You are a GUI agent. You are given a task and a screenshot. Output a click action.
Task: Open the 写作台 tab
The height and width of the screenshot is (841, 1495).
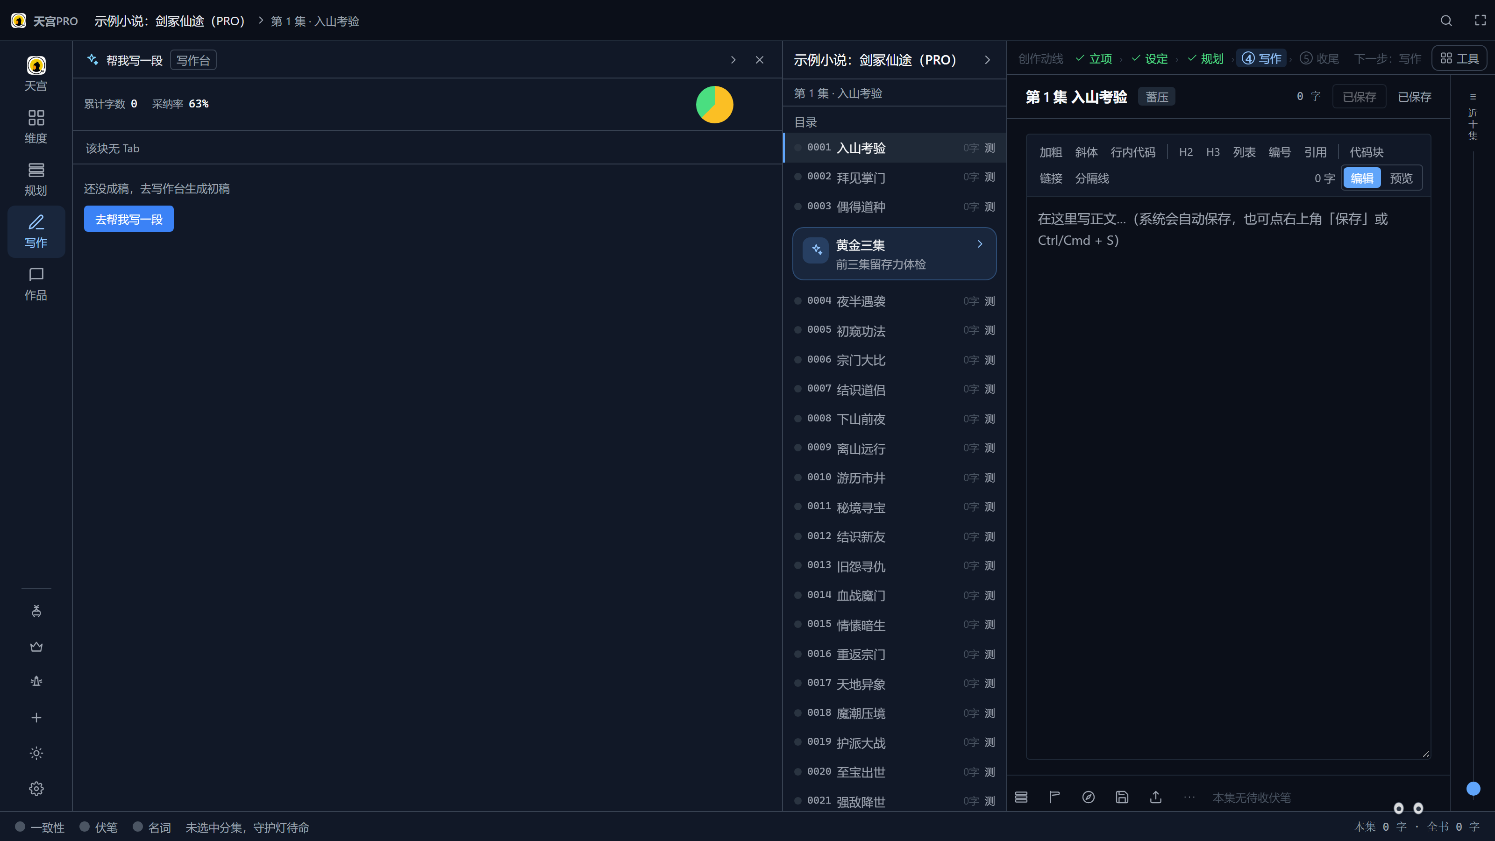(193, 60)
